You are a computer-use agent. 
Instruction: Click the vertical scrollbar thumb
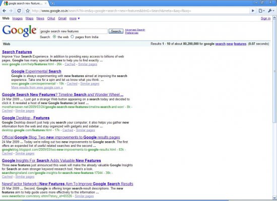[274, 70]
